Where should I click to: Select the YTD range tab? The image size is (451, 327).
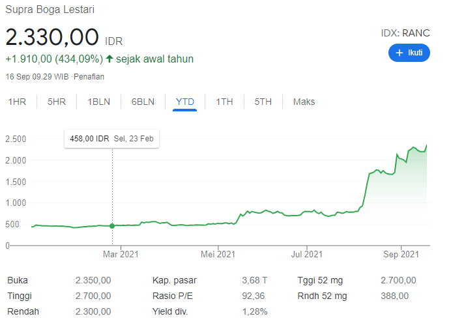185,102
